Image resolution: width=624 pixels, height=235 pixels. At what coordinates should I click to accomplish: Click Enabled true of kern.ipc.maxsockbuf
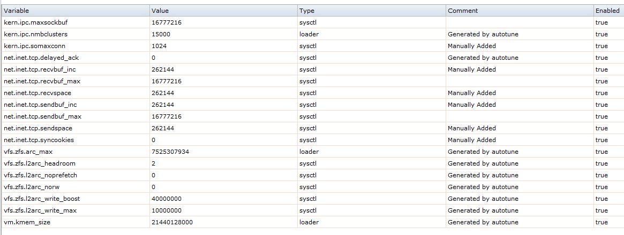[x=602, y=22]
